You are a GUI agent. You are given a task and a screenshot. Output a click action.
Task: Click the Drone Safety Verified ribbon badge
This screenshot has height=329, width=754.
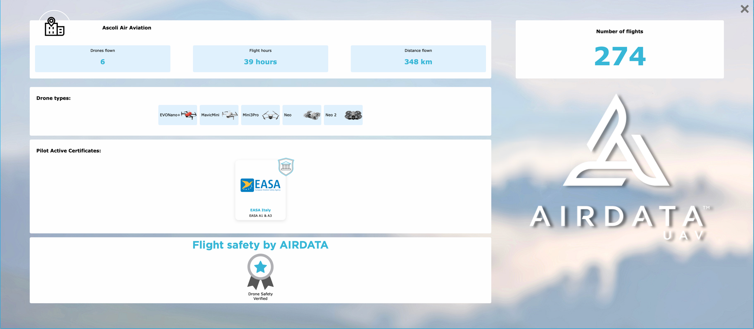click(x=260, y=272)
